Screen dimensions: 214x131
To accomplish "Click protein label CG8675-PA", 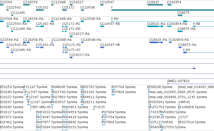I will coord(187,45).
